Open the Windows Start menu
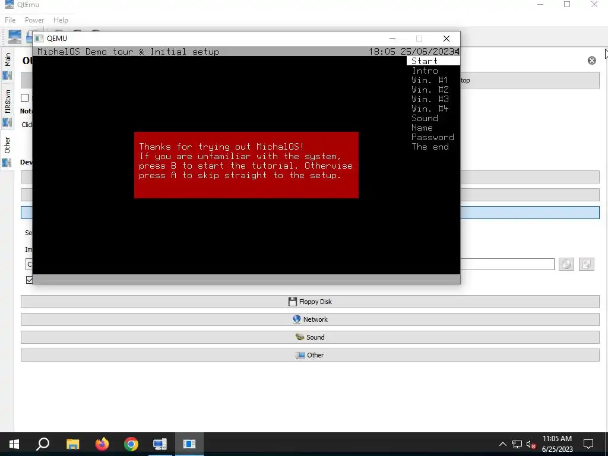This screenshot has width=608, height=456. [14, 444]
